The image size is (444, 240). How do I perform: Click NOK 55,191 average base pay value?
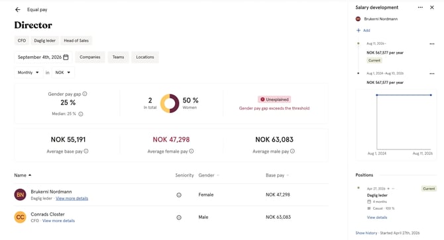pyautogui.click(x=68, y=140)
